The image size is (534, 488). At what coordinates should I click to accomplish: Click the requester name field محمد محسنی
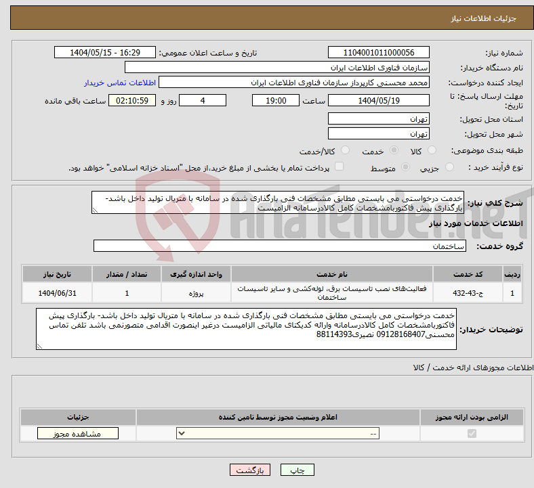point(294,83)
